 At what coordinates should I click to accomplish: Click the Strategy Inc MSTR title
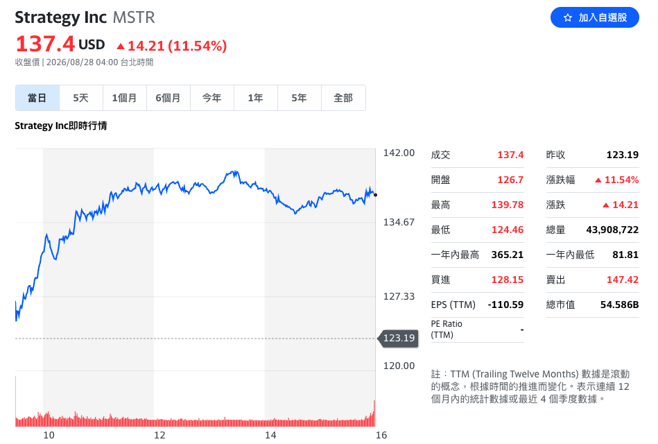click(x=85, y=17)
